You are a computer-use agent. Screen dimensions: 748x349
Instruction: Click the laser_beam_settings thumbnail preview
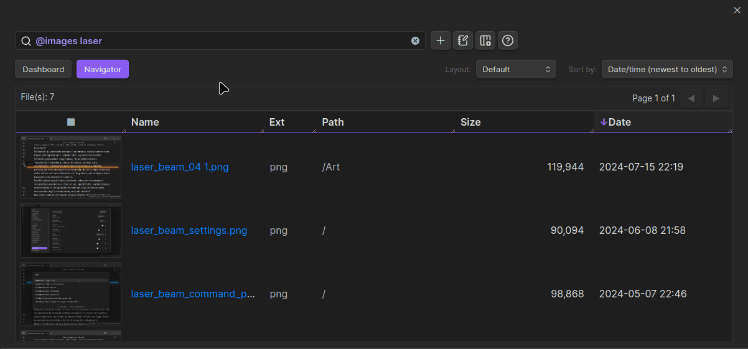71,230
